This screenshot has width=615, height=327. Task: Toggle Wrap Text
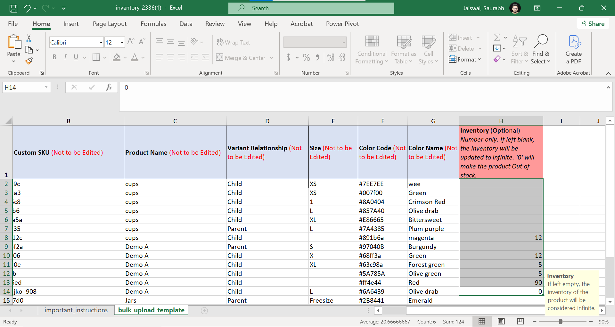[x=234, y=42]
